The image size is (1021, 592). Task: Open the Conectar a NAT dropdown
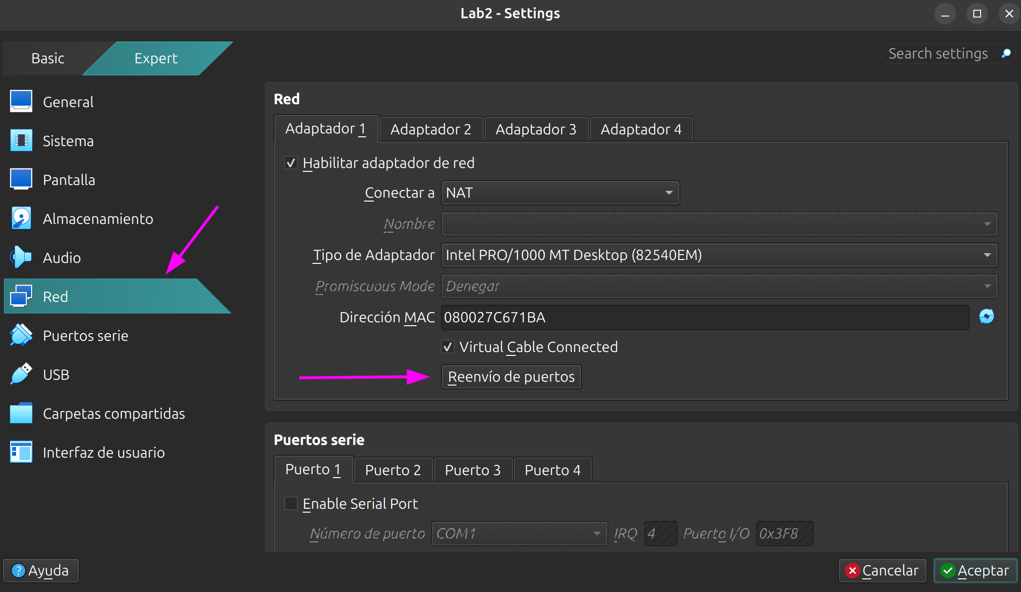tap(560, 193)
